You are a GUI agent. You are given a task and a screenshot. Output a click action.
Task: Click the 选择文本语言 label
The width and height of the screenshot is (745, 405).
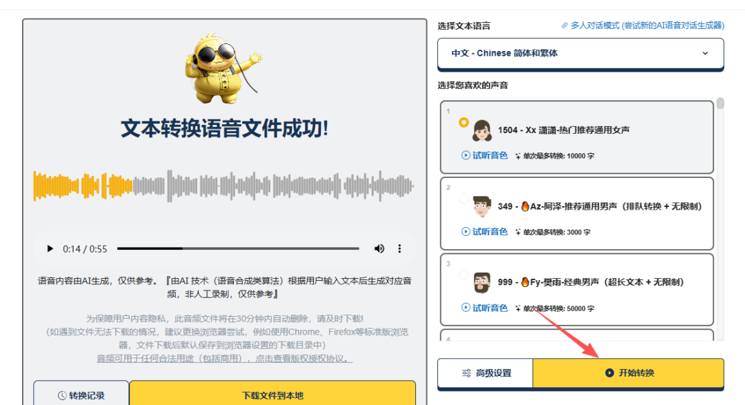pos(464,26)
